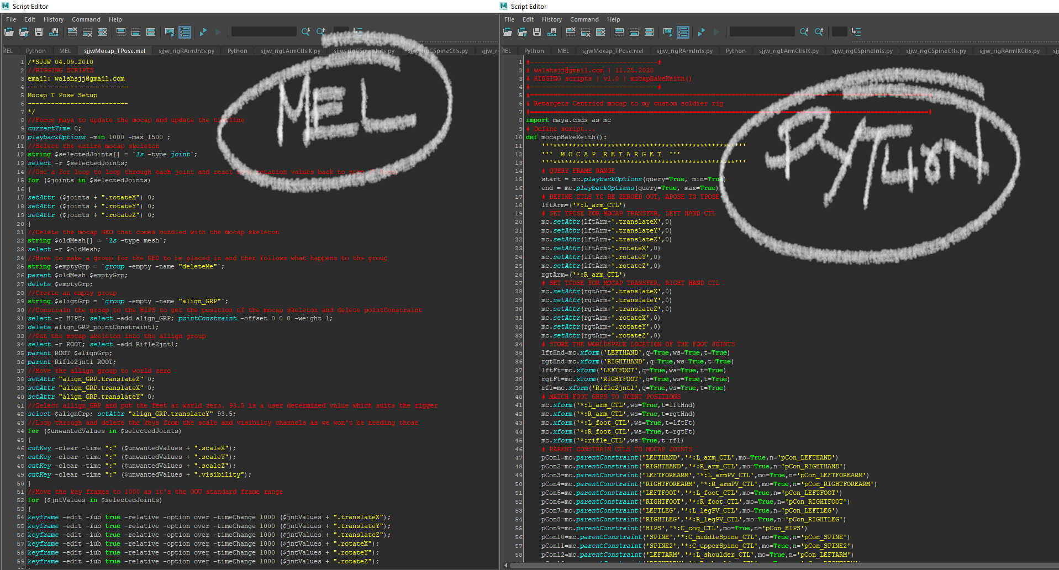Show history only in left Script Editor

coord(121,32)
